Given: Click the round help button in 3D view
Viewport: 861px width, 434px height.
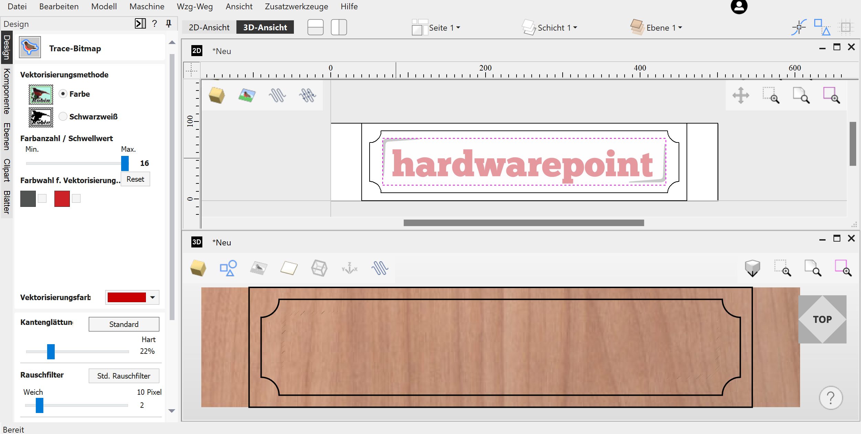Looking at the screenshot, I should [831, 398].
